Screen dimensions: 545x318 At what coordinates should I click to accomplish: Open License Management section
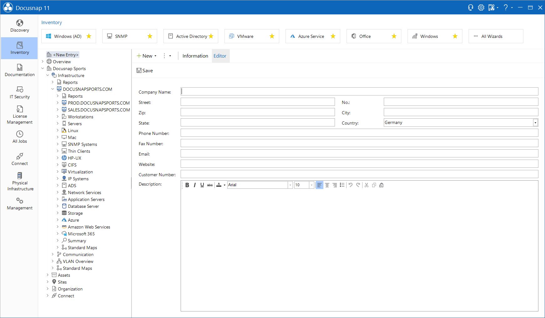tap(19, 115)
